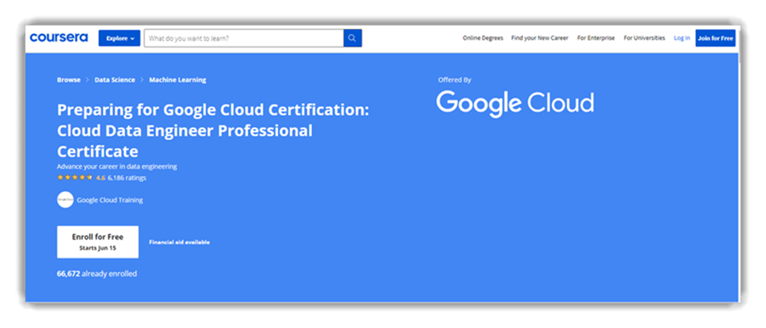Image resolution: width=766 pixels, height=328 pixels.
Task: Click the Financial aid available link
Action: [179, 242]
